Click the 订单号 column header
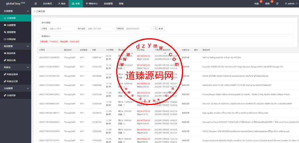Viewport: 299px width, 143px height. (42, 50)
